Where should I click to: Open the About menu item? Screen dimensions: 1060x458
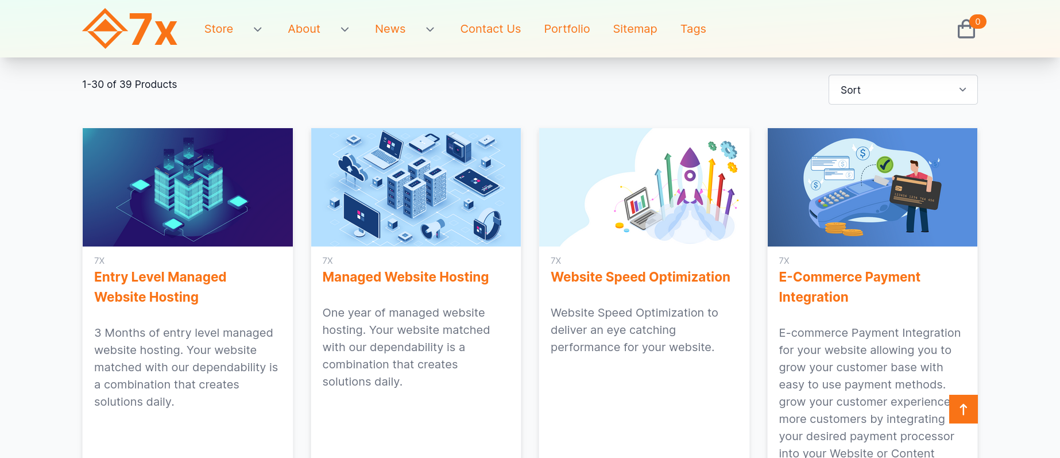point(304,29)
